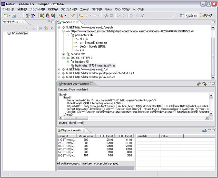This screenshot has width=218, height=178.
Task: Select the q = StepupEngineering parameter
Action: [x=91, y=43]
